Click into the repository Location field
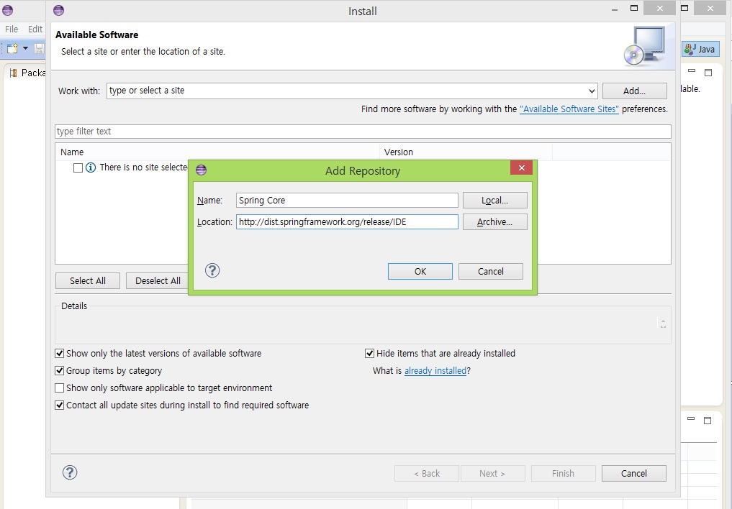 [x=347, y=222]
